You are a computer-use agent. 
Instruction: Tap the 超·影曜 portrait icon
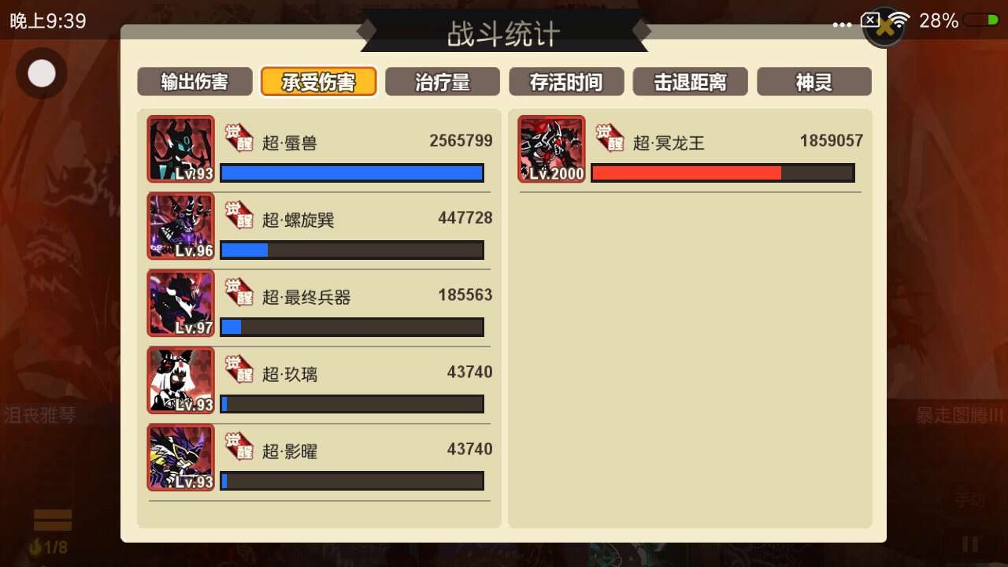[x=180, y=458]
